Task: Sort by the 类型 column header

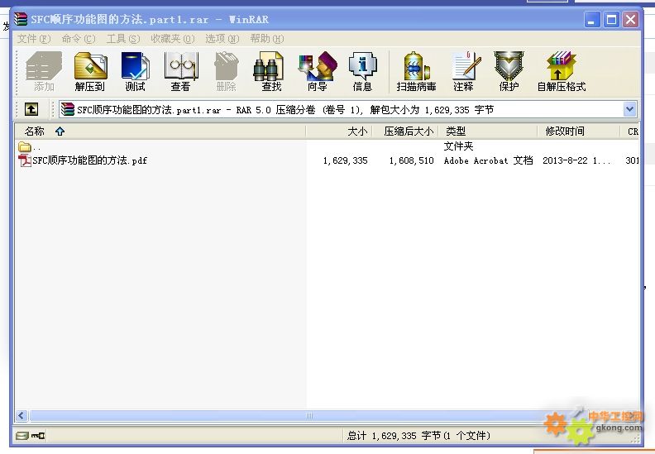Action: 488,131
